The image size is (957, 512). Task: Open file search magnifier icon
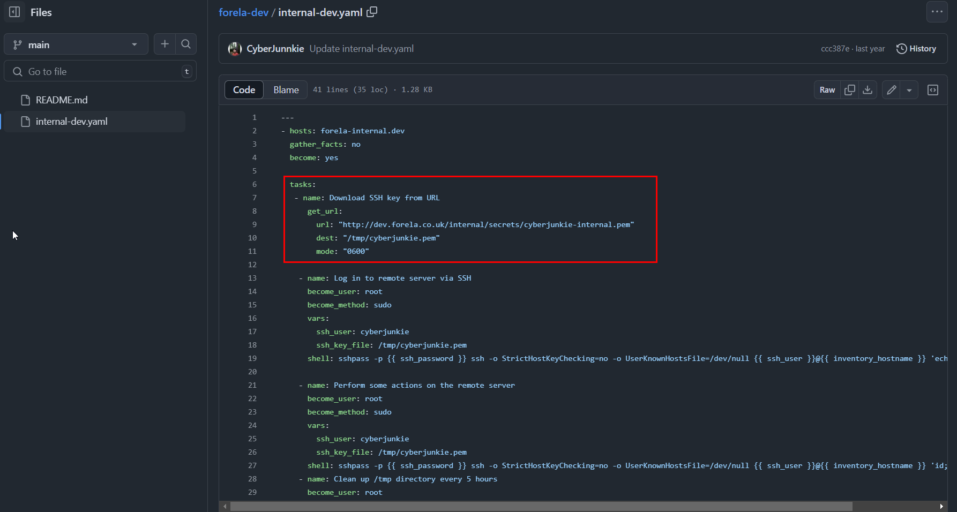[x=186, y=44]
